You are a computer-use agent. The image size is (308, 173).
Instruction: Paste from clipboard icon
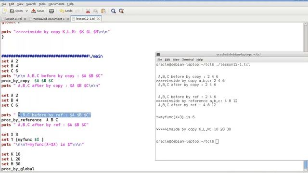[x=103, y=11]
